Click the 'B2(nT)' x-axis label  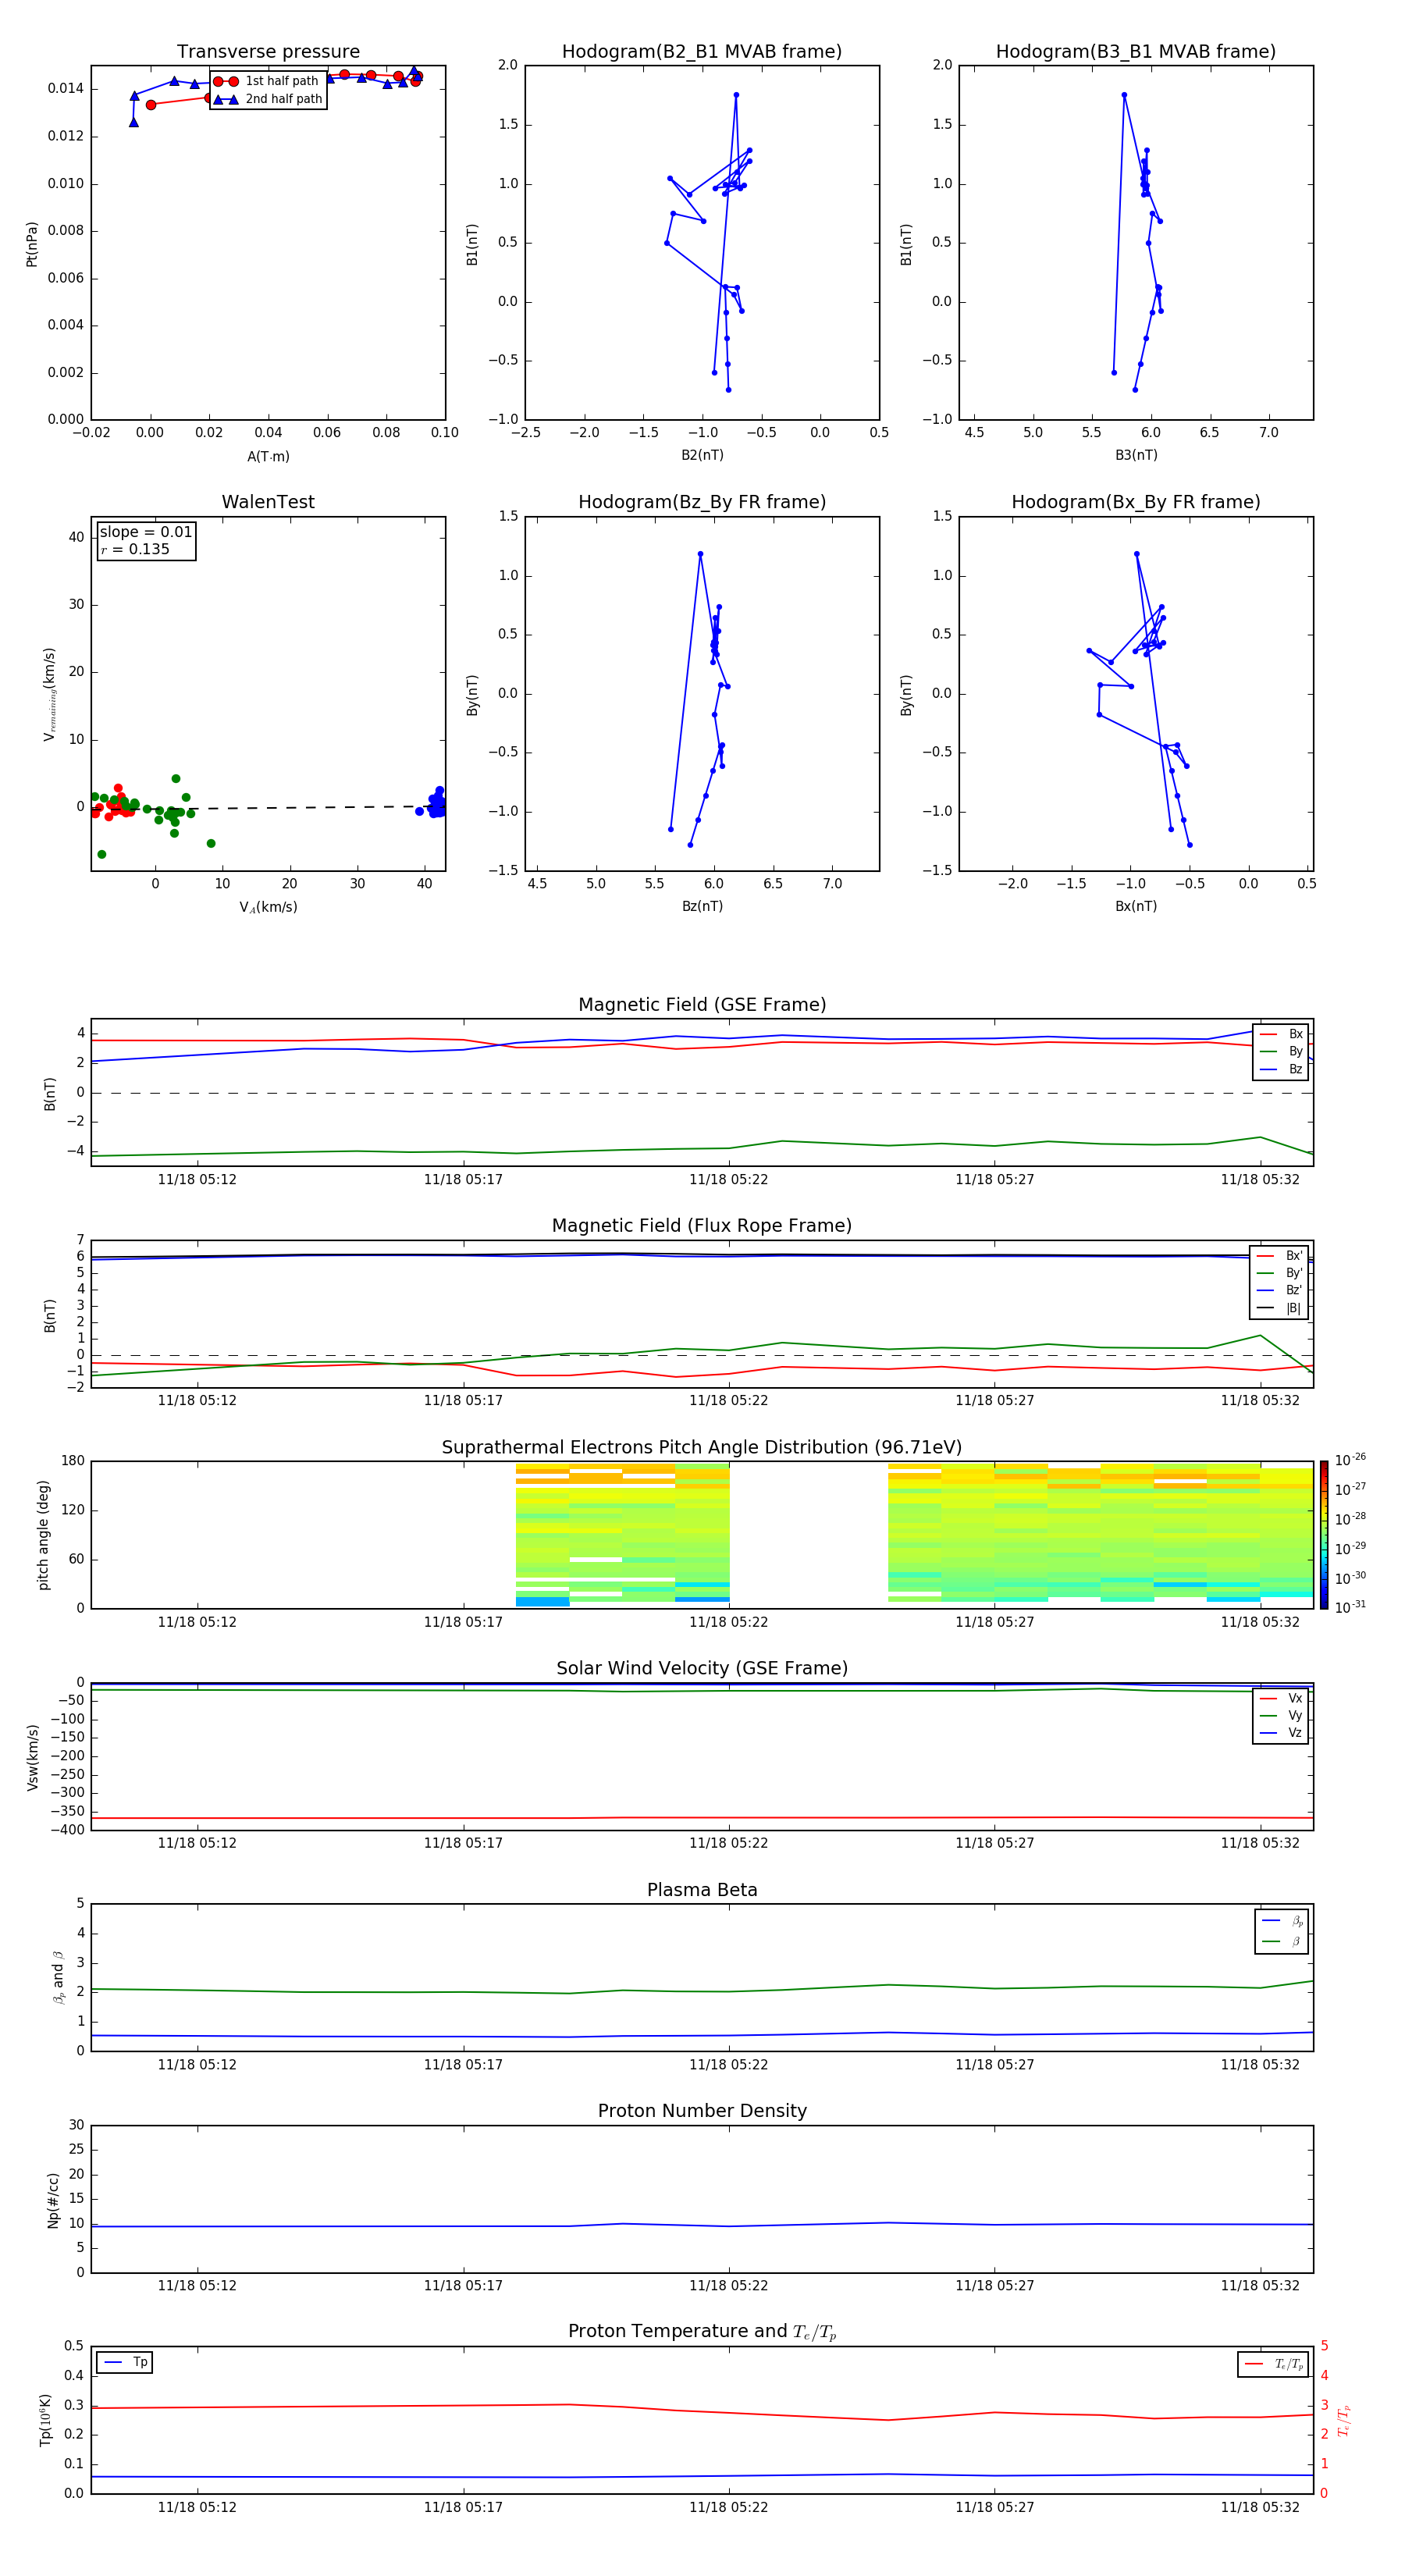coord(702,455)
